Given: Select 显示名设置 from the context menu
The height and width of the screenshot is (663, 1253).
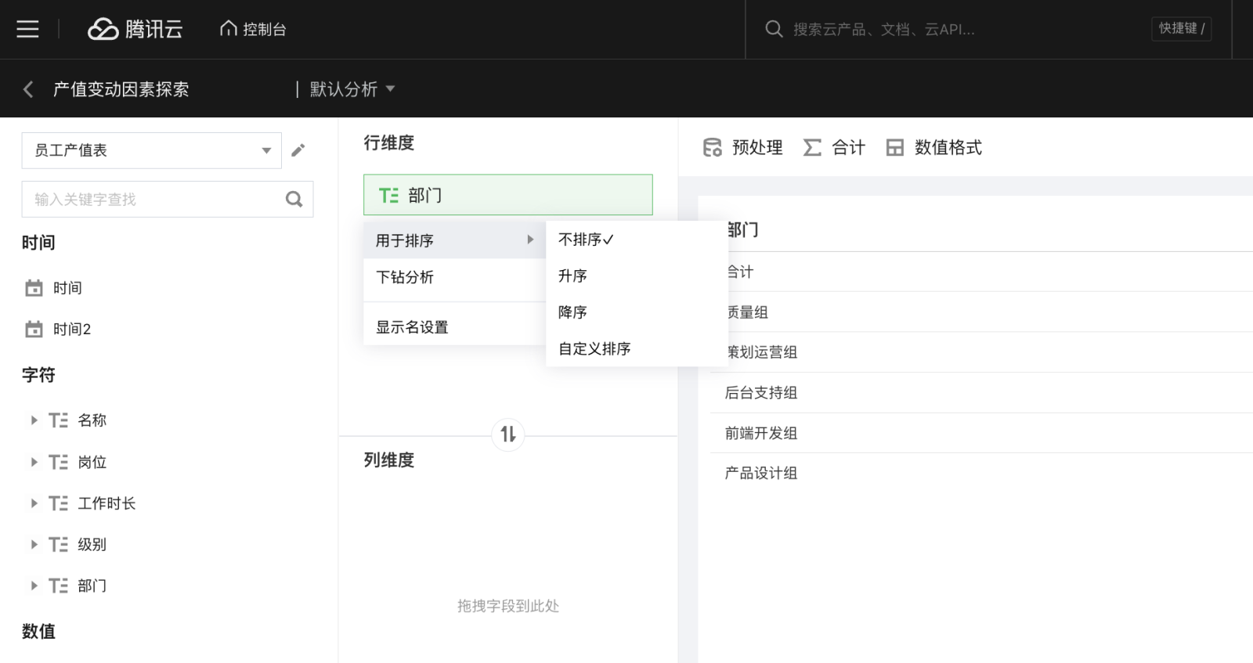Looking at the screenshot, I should click(x=412, y=327).
